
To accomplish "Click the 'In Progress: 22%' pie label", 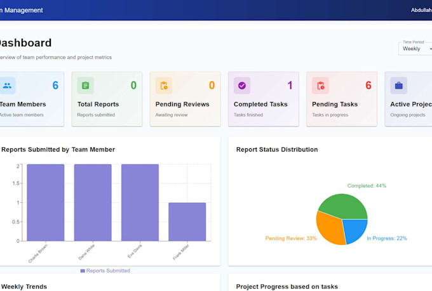I will click(x=386, y=238).
